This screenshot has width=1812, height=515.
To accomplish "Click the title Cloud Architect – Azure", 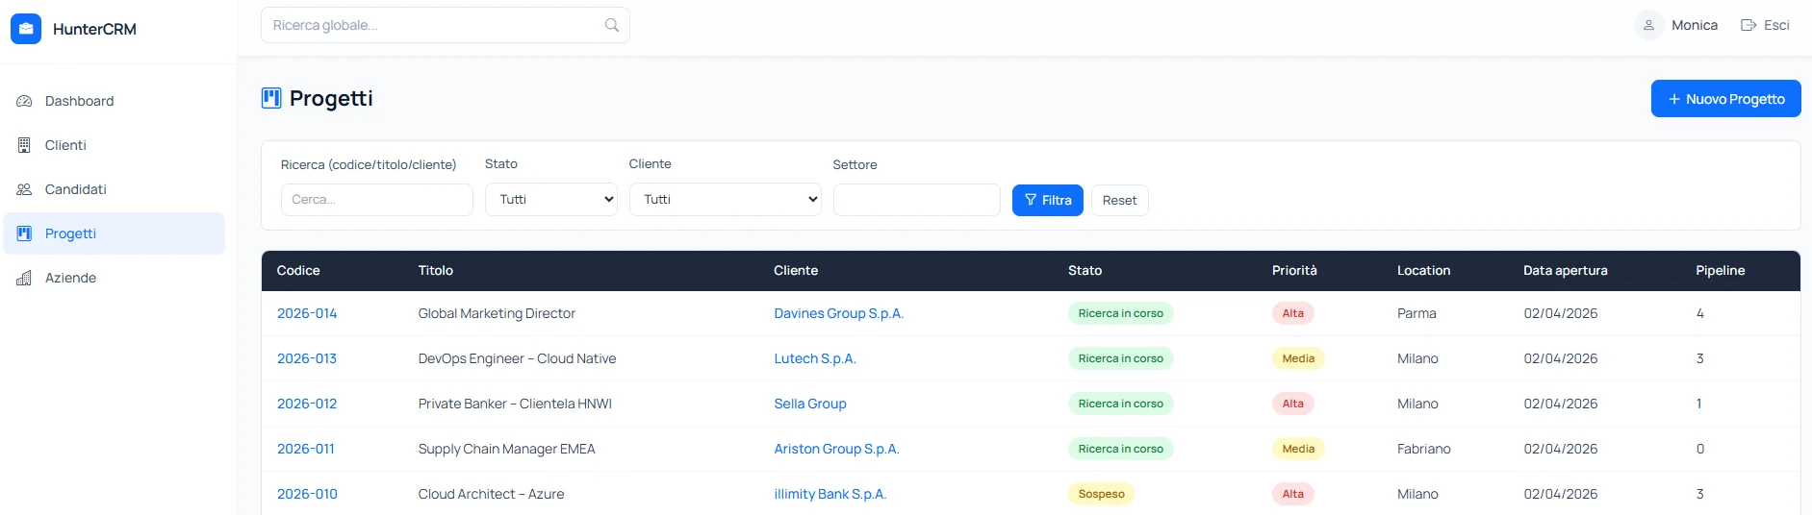I will tap(491, 494).
